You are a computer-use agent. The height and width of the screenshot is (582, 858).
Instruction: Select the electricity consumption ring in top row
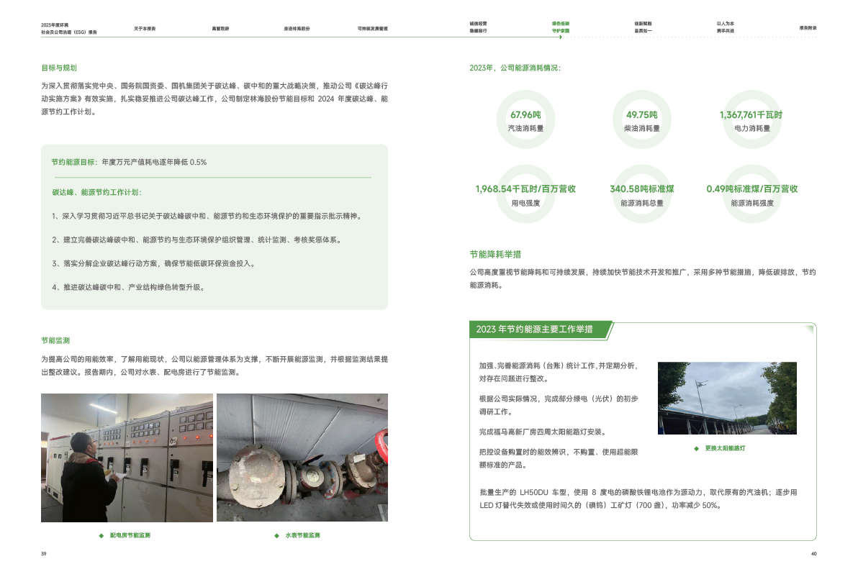point(751,120)
